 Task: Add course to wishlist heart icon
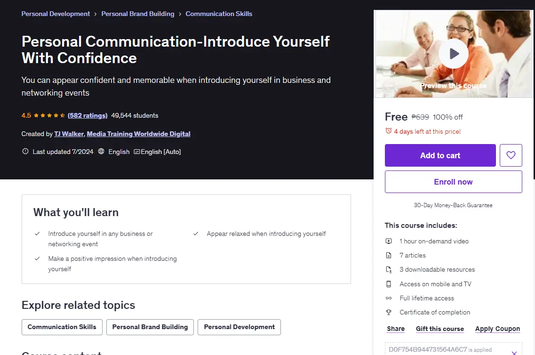pos(511,155)
